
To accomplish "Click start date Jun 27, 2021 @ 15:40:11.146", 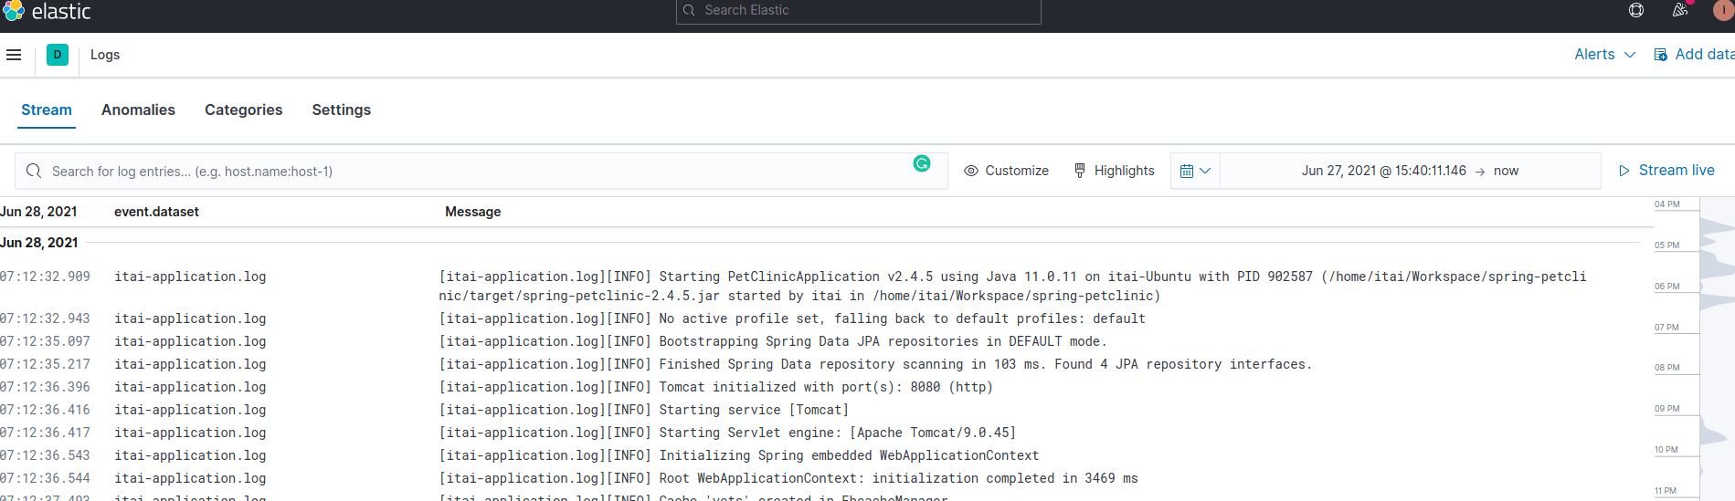I will 1383,171.
